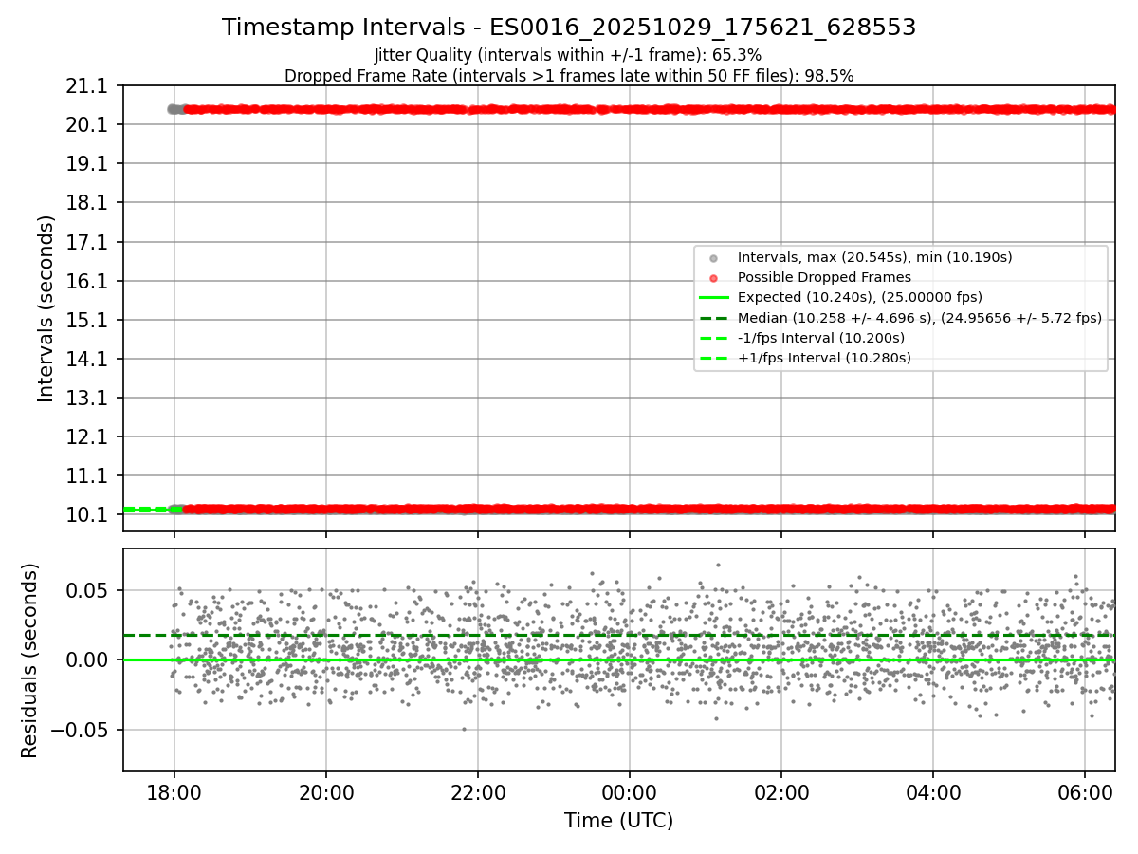The width and height of the screenshot is (1138, 854).
Task: Click the 'Time (UTC)' x-axis label
Action: coord(618,821)
